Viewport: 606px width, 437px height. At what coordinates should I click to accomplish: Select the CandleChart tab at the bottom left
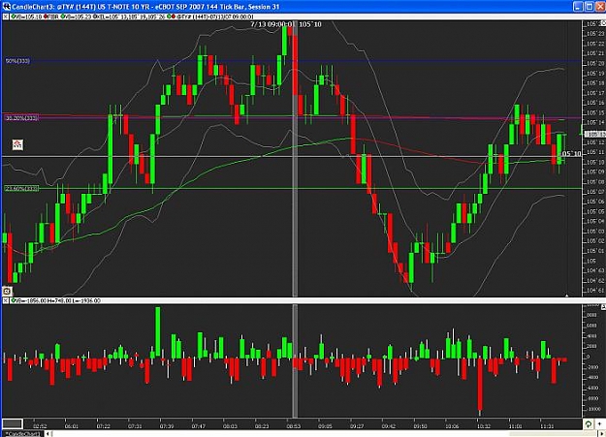click(x=21, y=434)
